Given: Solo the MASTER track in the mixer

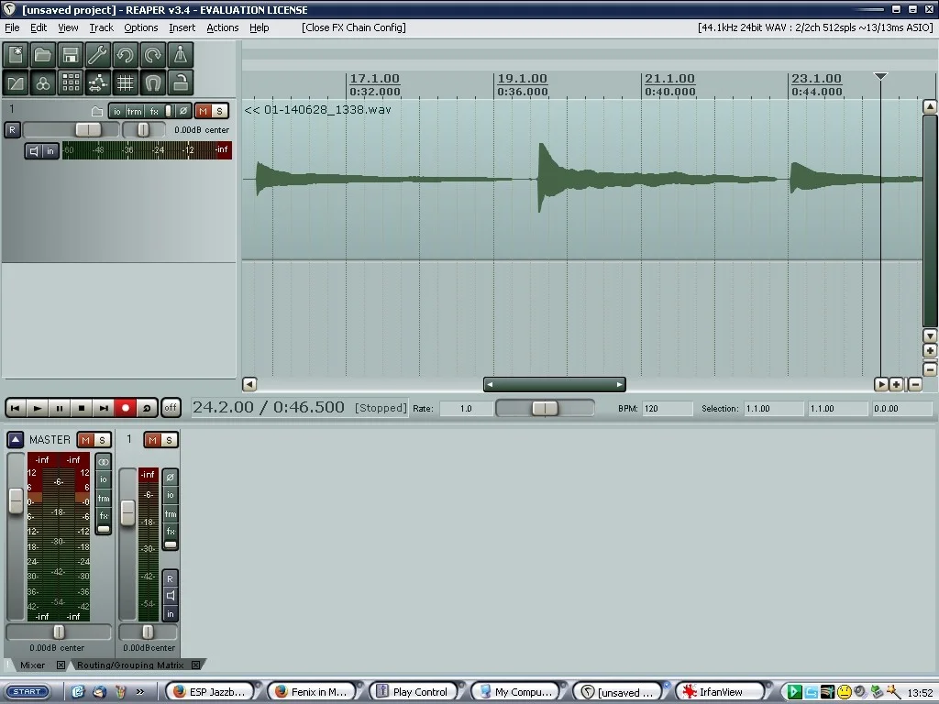Looking at the screenshot, I should (x=102, y=440).
